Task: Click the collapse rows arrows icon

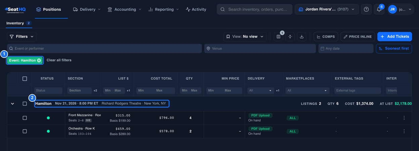Action: tap(290, 36)
